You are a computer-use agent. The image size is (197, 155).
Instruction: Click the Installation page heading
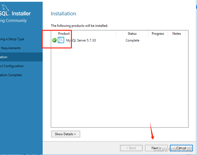[63, 14]
